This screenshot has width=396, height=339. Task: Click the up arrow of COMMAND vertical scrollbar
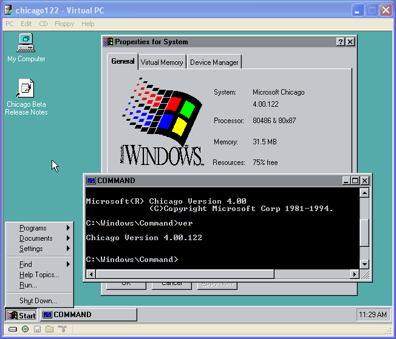364,193
